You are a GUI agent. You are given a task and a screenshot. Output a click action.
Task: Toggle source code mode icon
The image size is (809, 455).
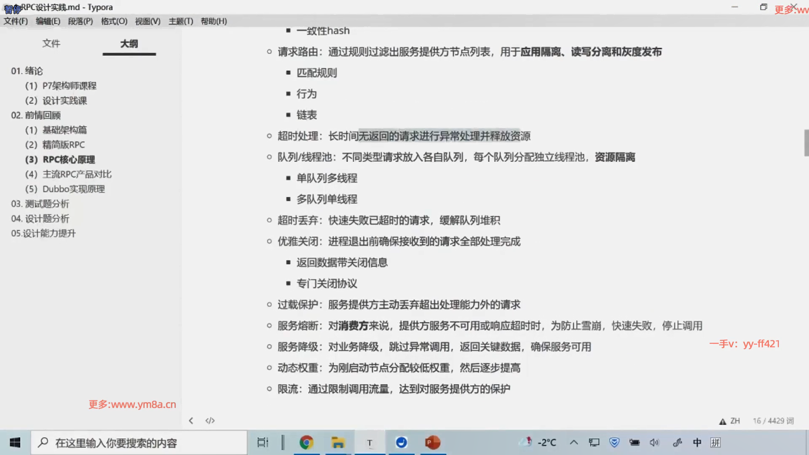coord(210,420)
